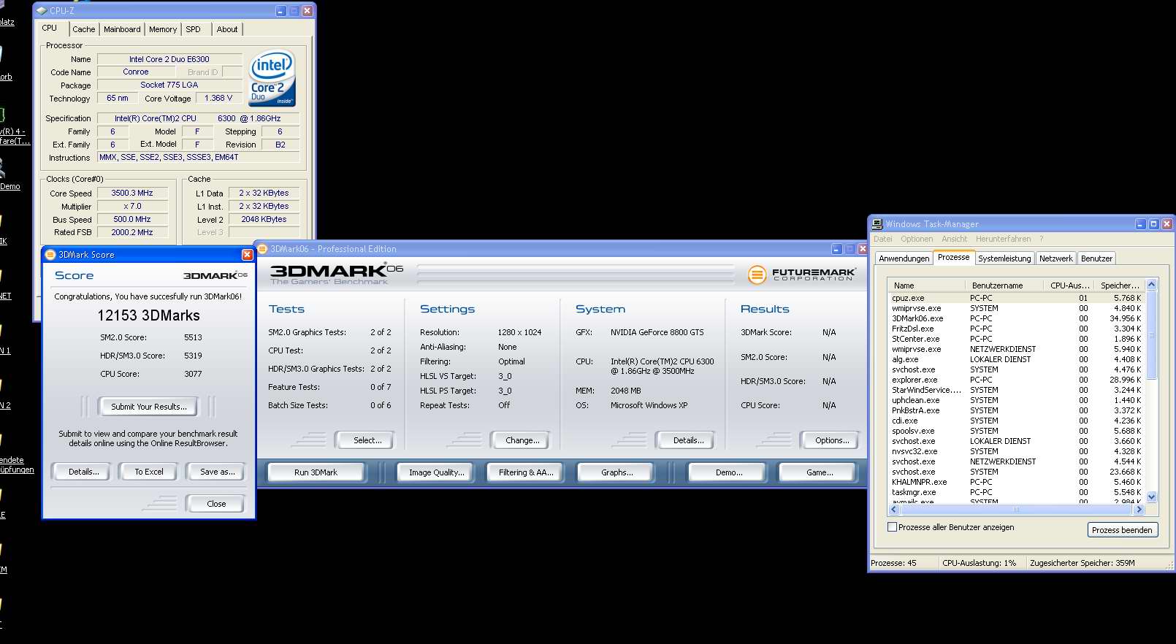Close the 3DMark Score dialog with X
The height and width of the screenshot is (644, 1176).
point(248,255)
